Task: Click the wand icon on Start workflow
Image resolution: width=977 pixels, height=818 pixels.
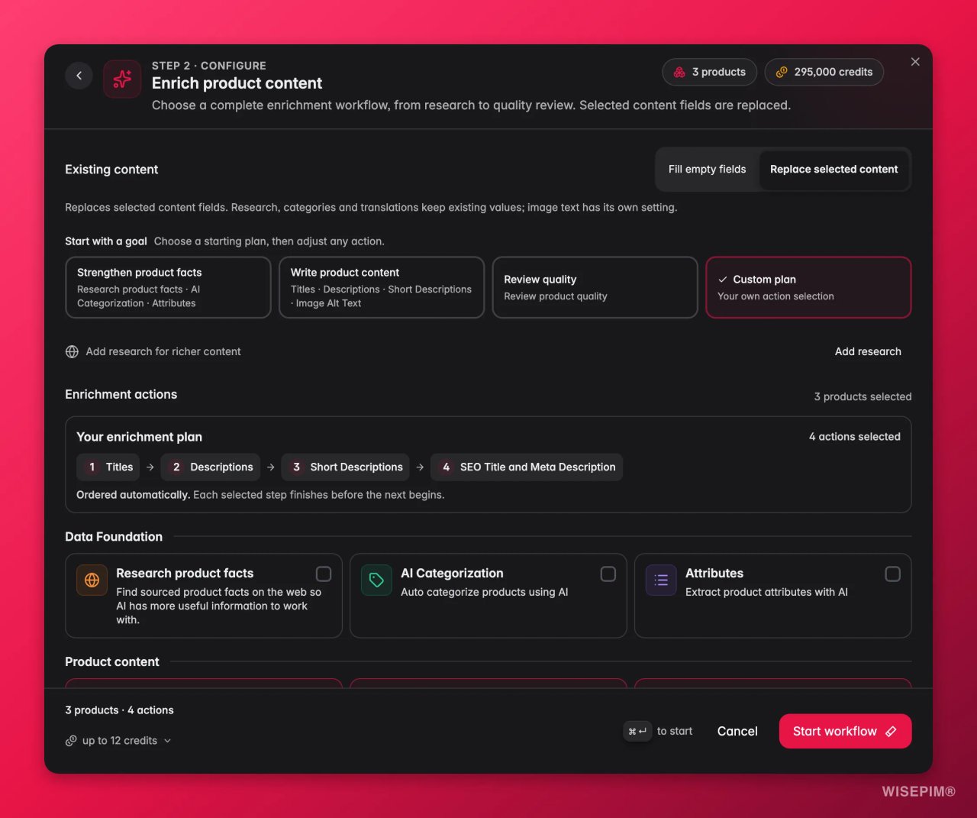Action: point(891,732)
